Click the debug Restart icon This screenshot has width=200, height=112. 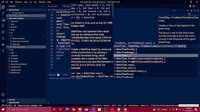[191, 11]
